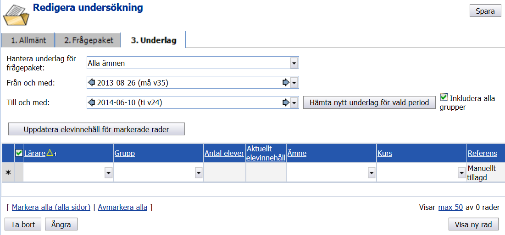Switch to the 2. Frågepaket tab
The height and width of the screenshot is (235, 505).
coord(89,40)
